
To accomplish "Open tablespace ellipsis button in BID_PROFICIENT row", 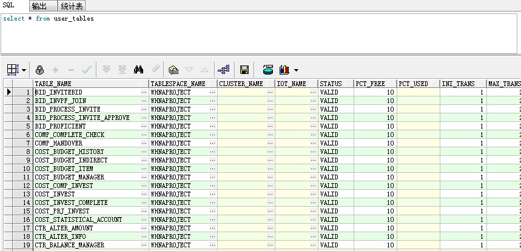I will tap(213, 126).
